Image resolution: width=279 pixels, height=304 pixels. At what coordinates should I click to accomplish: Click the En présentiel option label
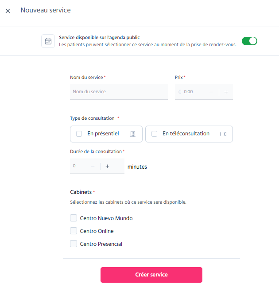(x=103, y=134)
